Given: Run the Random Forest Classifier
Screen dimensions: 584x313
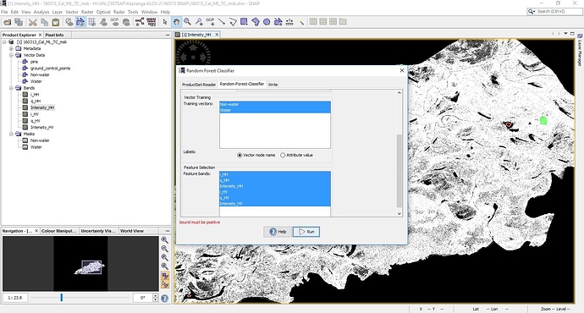Looking at the screenshot, I should pyautogui.click(x=306, y=232).
